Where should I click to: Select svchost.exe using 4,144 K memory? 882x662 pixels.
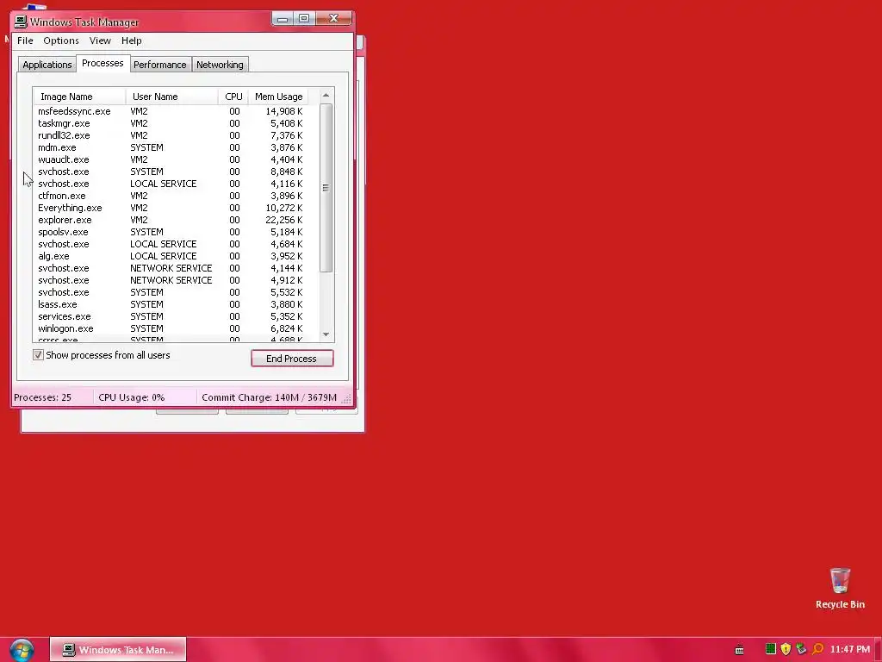coord(171,269)
